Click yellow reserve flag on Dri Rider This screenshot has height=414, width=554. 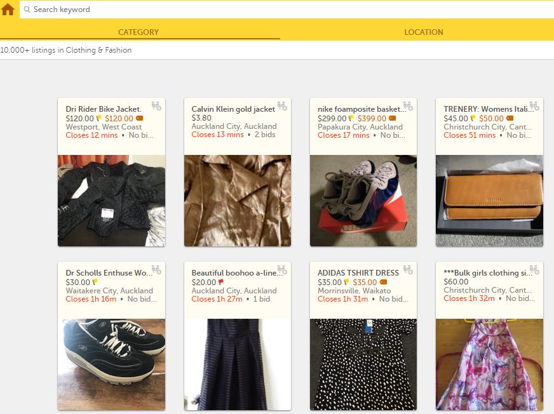(x=98, y=118)
